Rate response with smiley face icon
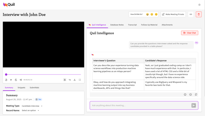This screenshot has width=205, height=116. [x=185, y=95]
